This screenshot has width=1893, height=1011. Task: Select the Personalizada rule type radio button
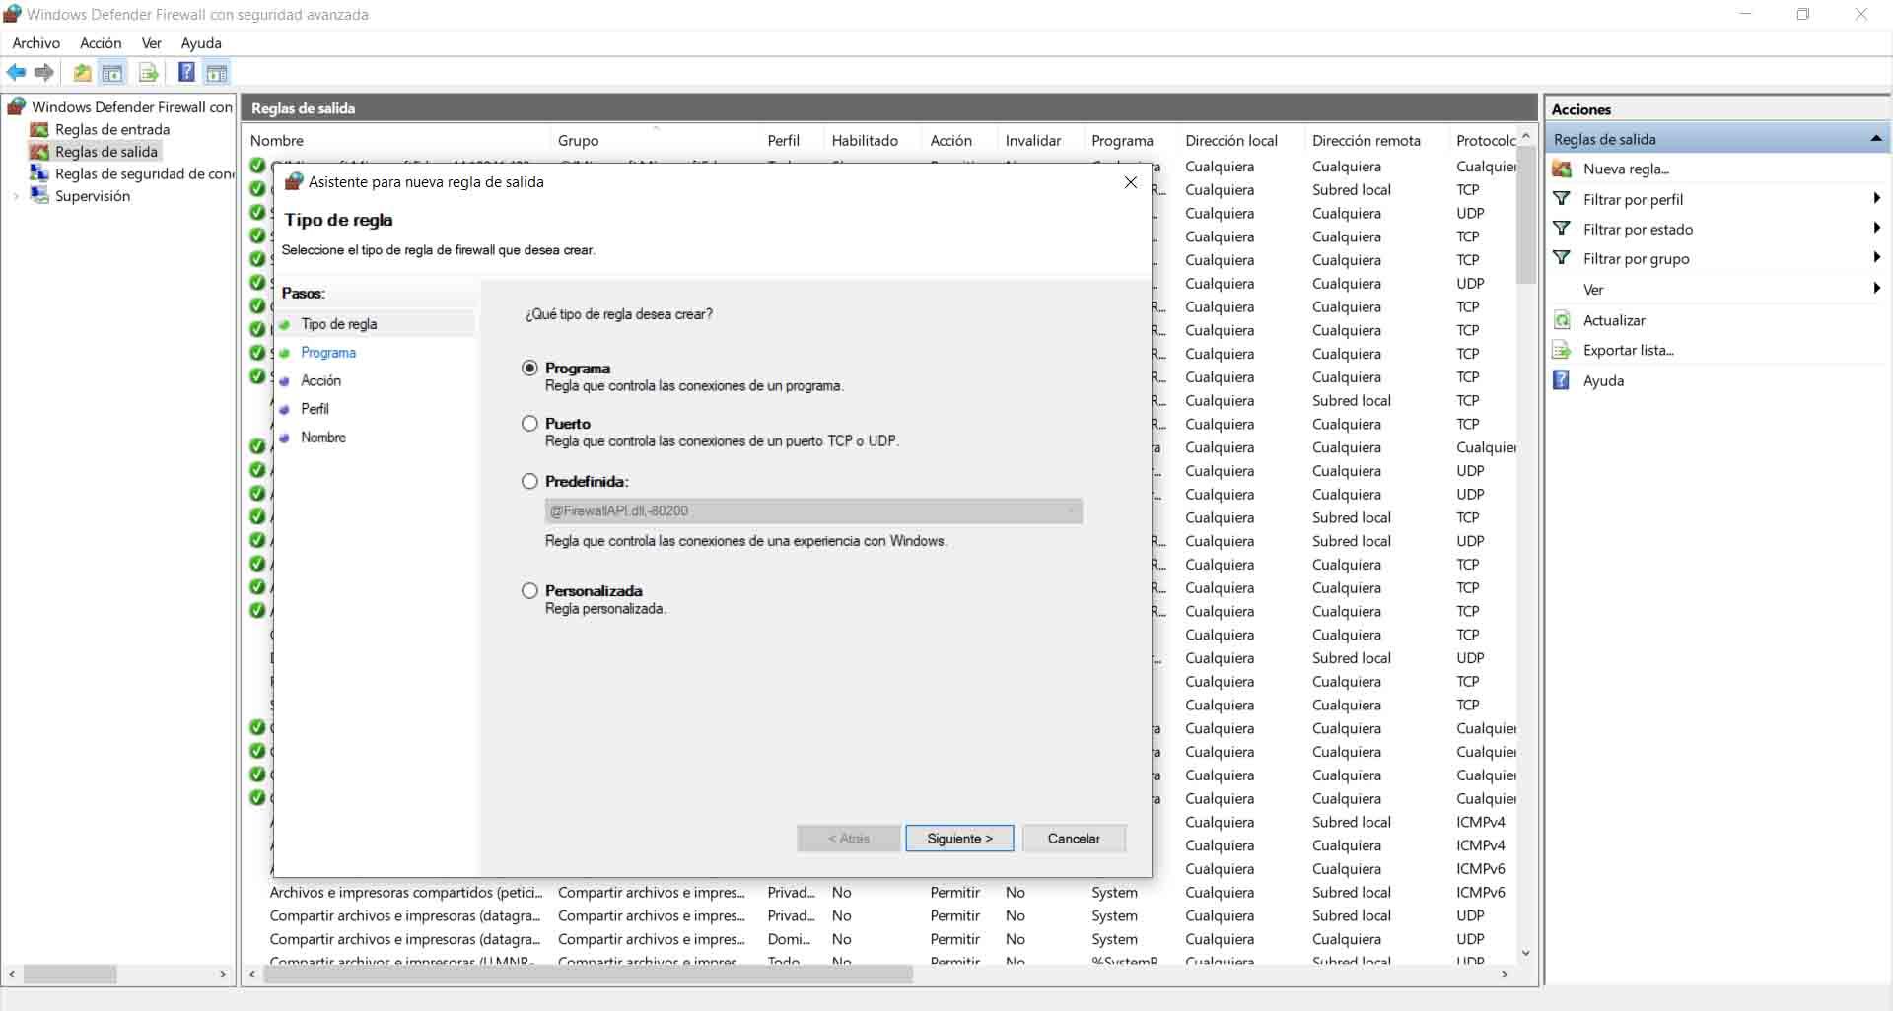coord(529,591)
